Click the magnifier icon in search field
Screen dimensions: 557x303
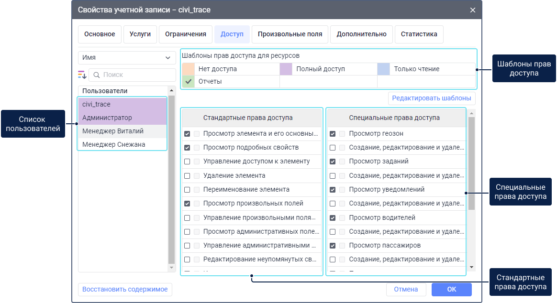click(x=96, y=75)
